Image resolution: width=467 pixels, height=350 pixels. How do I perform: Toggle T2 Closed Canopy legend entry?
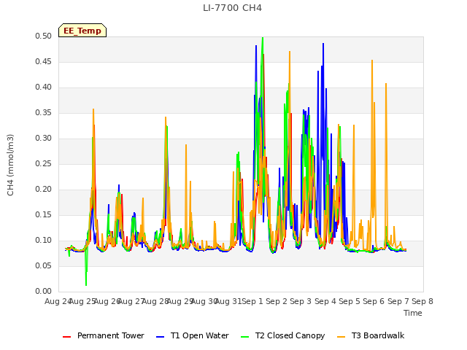282,335
